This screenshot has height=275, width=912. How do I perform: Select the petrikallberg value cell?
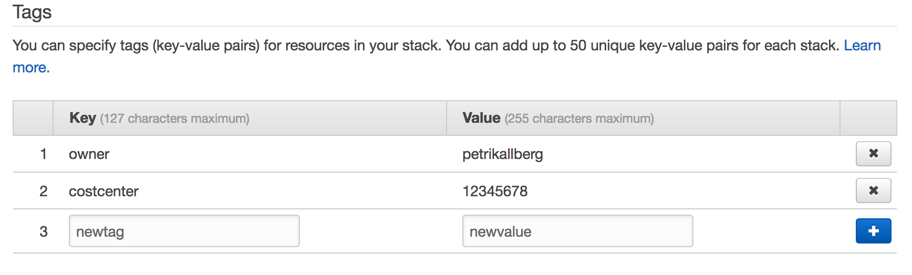(502, 154)
